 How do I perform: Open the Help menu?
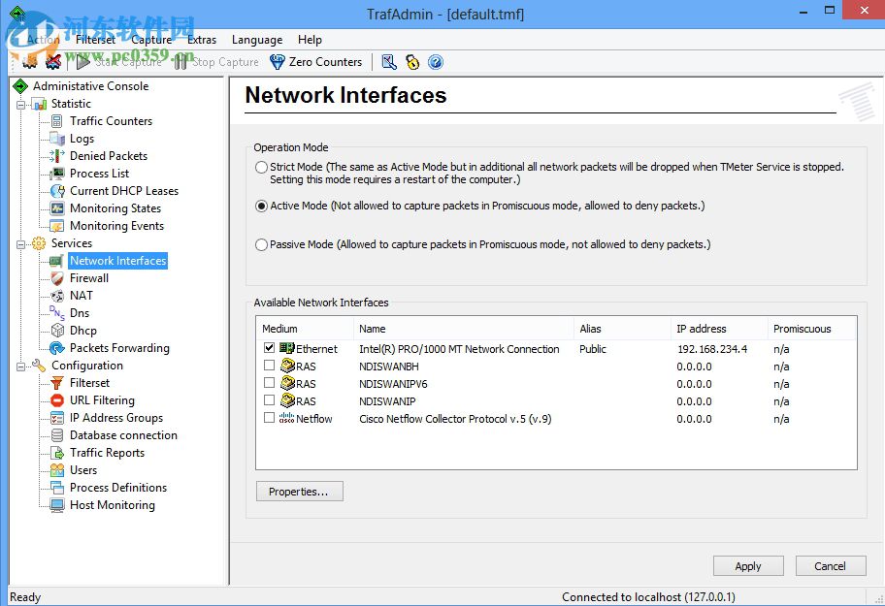[310, 40]
